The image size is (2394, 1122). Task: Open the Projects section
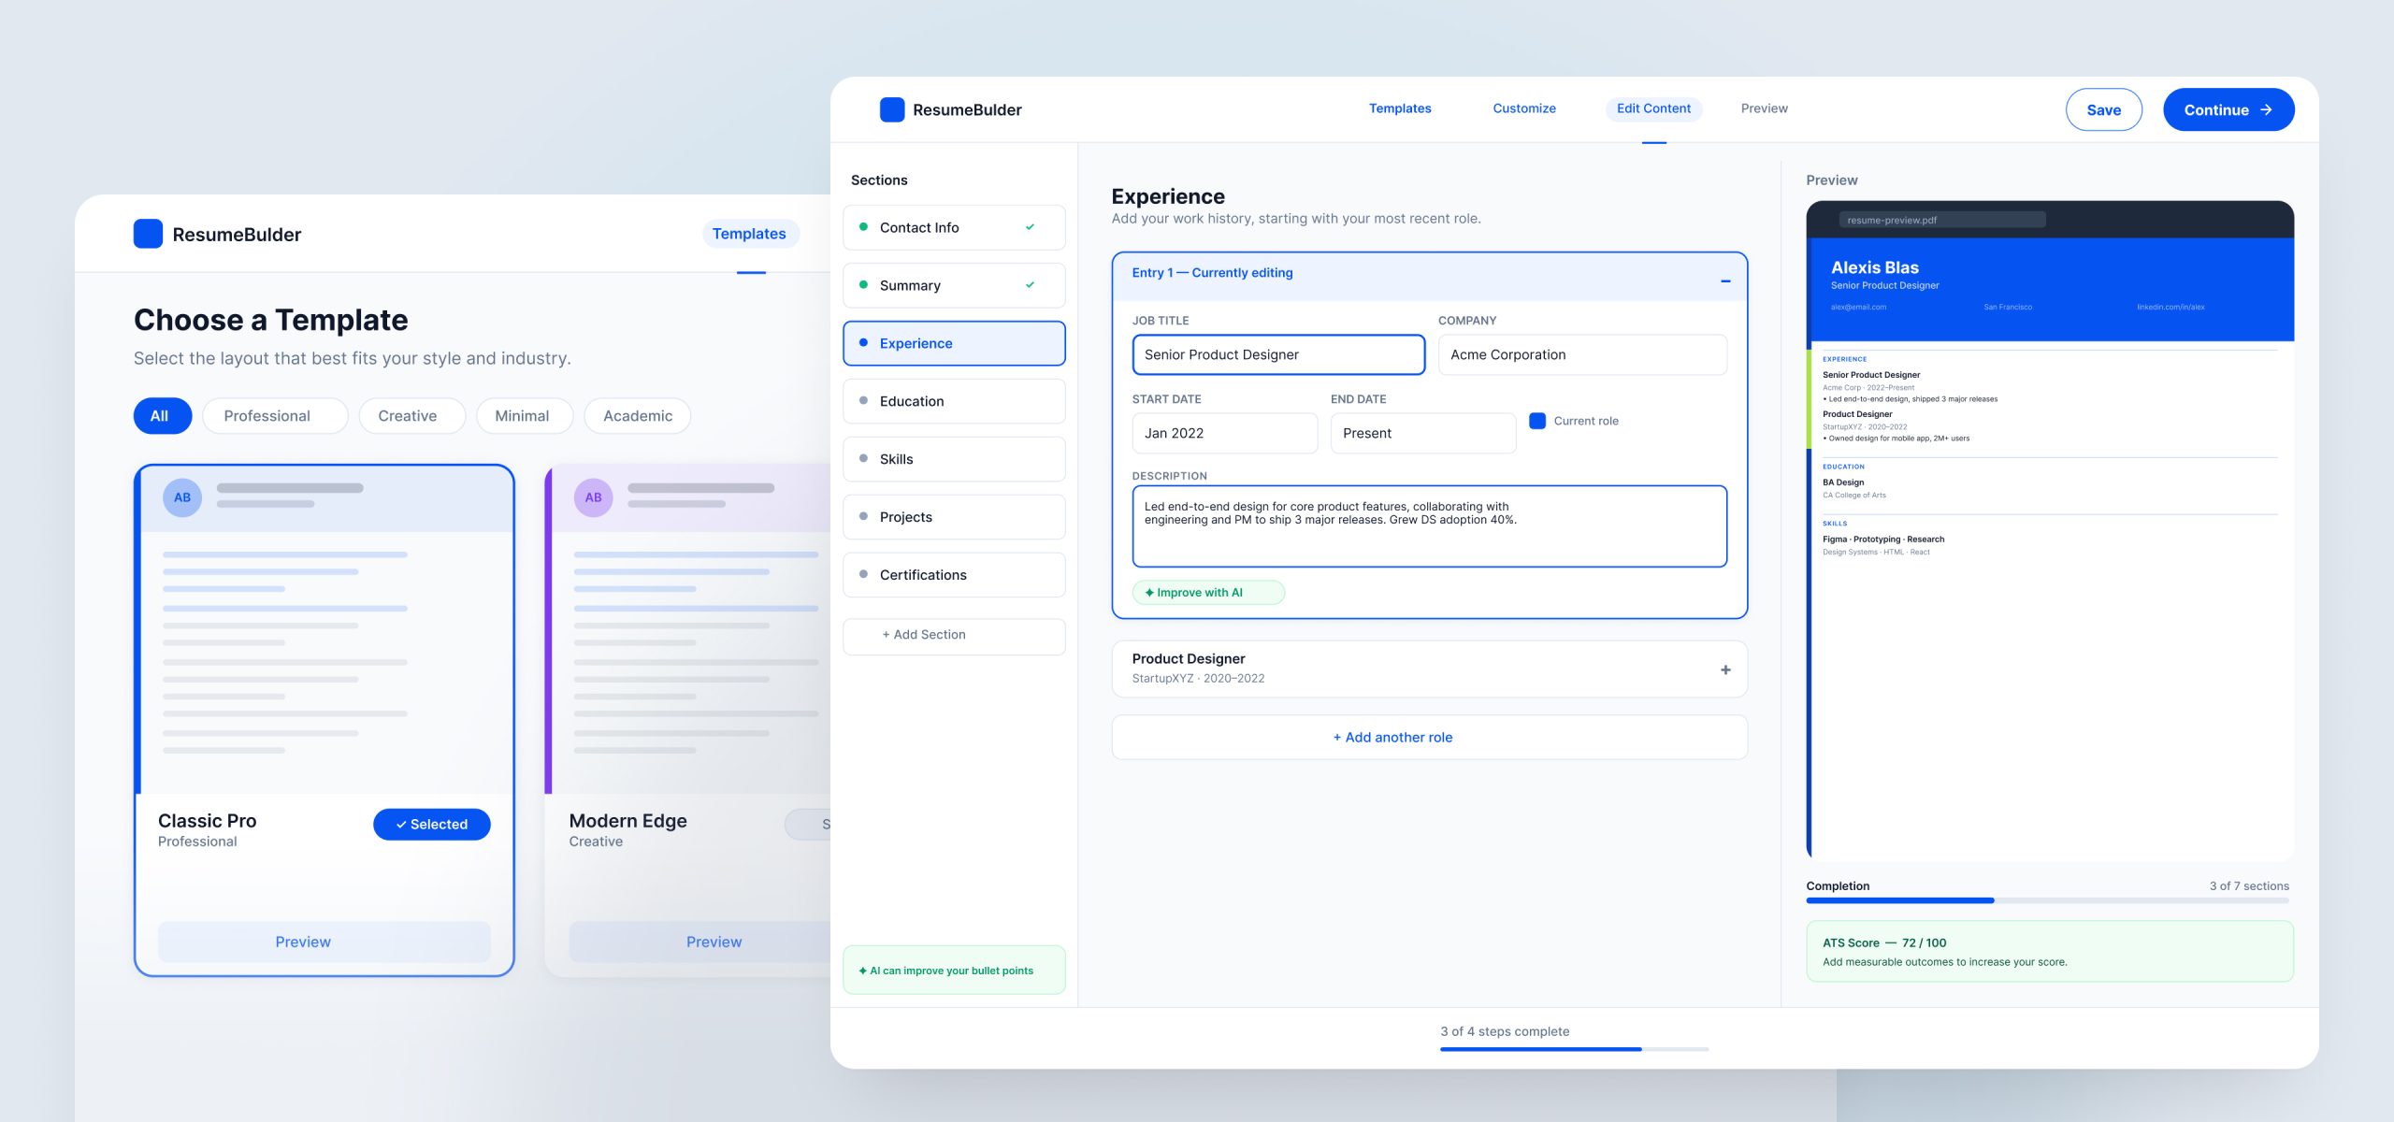[954, 517]
